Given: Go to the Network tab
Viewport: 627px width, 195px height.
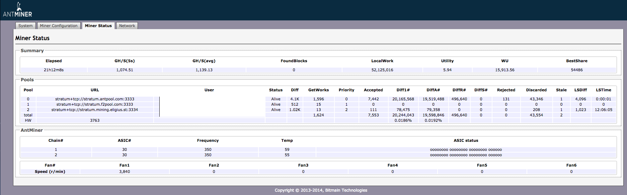Looking at the screenshot, I should [x=127, y=26].
